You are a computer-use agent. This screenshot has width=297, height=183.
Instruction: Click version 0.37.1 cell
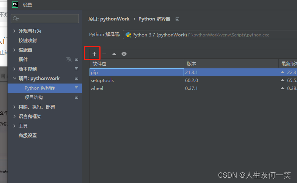click(x=191, y=88)
